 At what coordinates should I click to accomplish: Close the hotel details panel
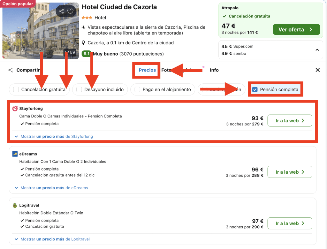(x=317, y=70)
